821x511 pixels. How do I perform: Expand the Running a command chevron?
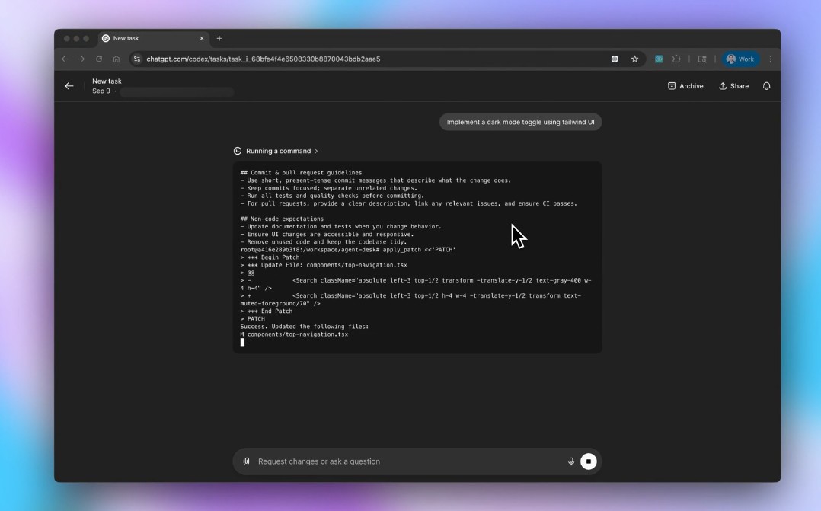pyautogui.click(x=316, y=152)
